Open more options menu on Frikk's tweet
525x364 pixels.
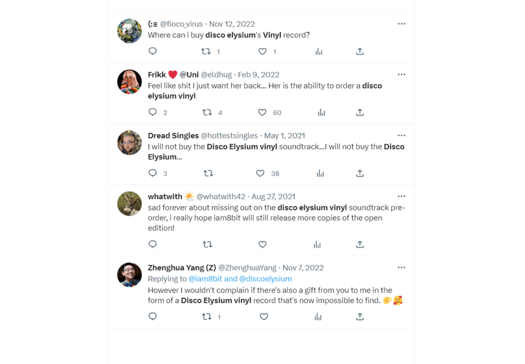pos(401,74)
